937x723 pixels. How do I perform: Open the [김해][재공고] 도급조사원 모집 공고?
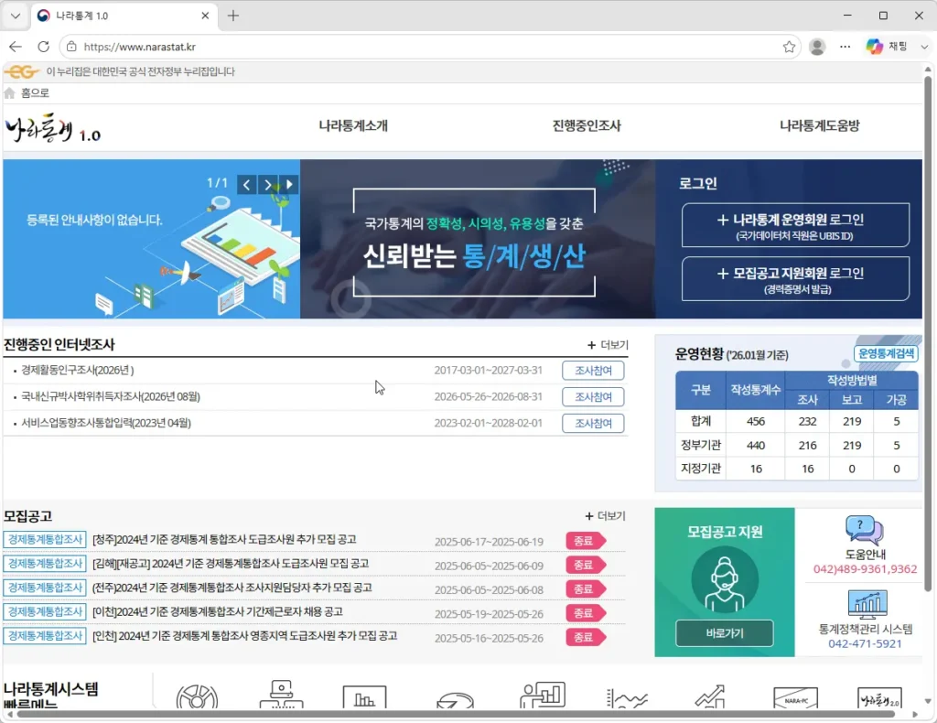(230, 564)
